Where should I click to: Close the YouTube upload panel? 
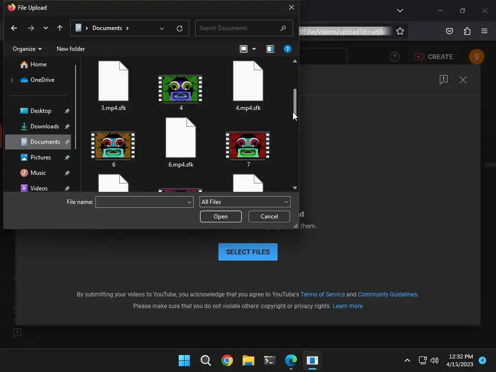point(463,80)
